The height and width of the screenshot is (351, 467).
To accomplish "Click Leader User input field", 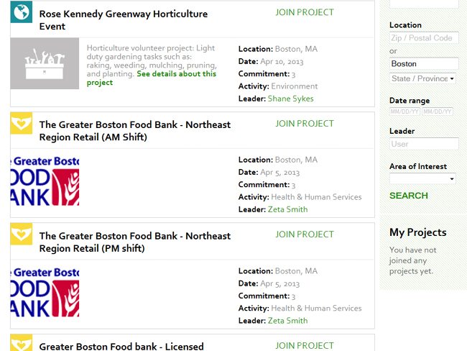I will coord(424,144).
